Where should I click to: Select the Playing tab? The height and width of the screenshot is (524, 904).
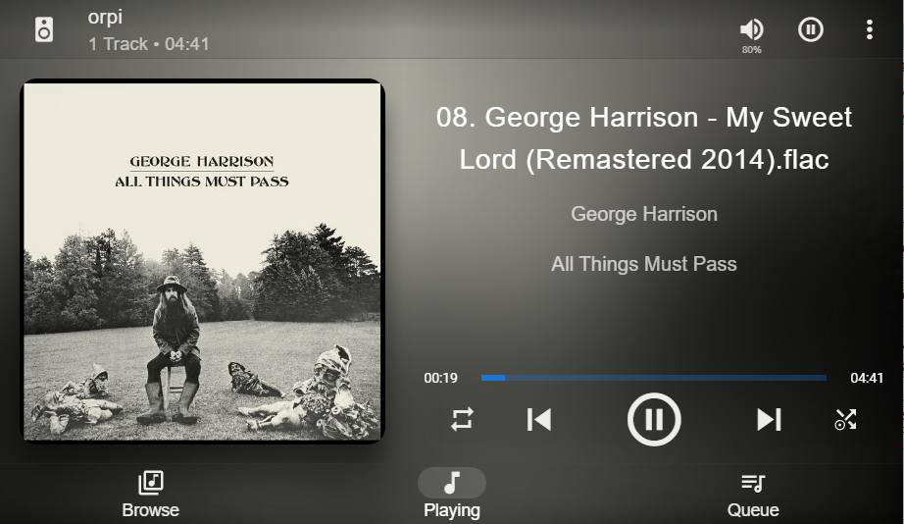452,494
